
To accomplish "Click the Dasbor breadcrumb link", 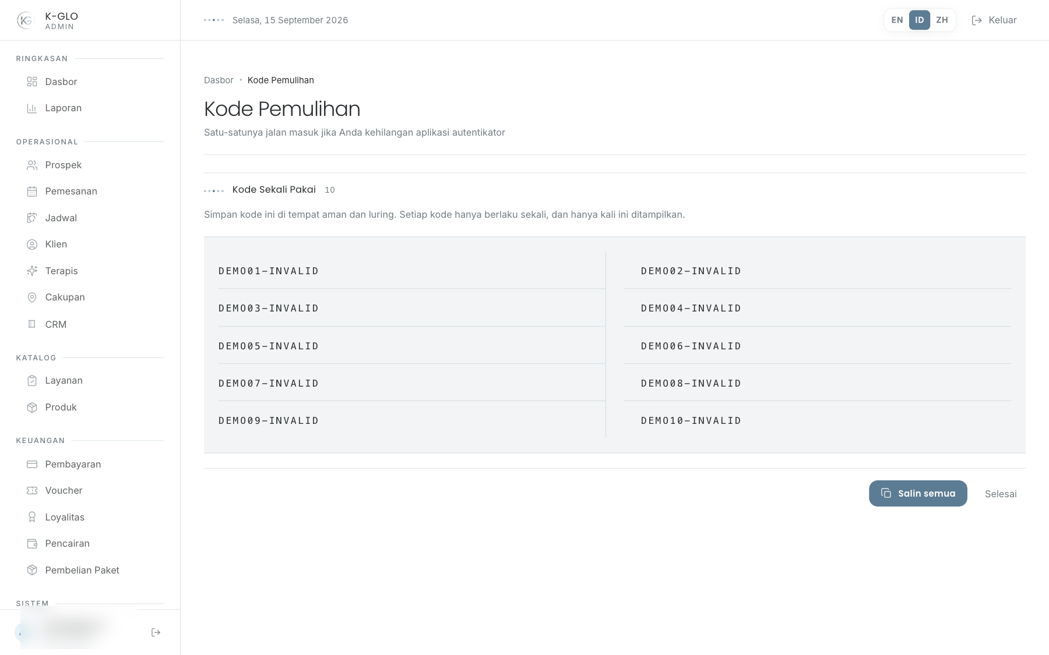I will [219, 80].
